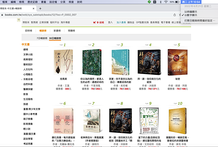Expand the 宗教命理 category arrow
Screen dimensions: 218x147
(22, 79)
